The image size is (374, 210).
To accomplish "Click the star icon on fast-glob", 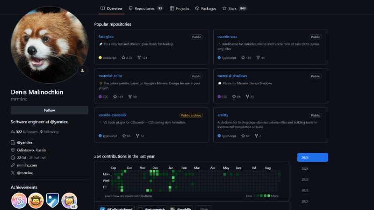I will point(124,58).
